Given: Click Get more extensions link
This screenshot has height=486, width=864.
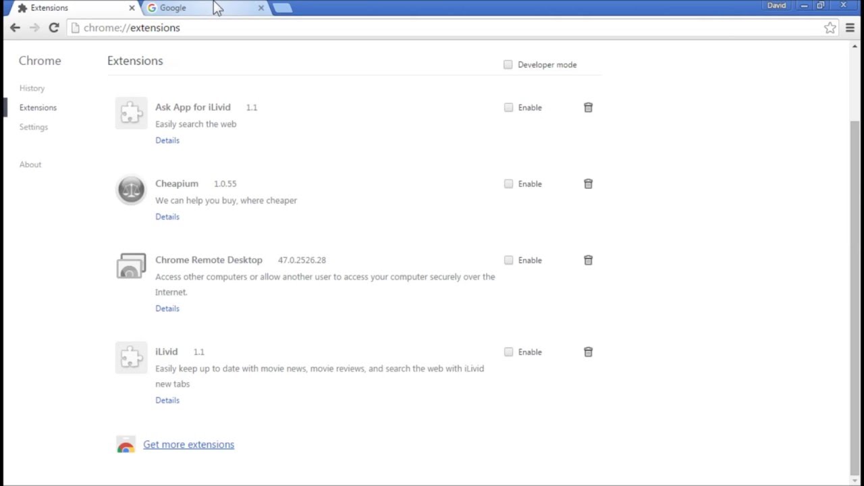Looking at the screenshot, I should point(188,444).
